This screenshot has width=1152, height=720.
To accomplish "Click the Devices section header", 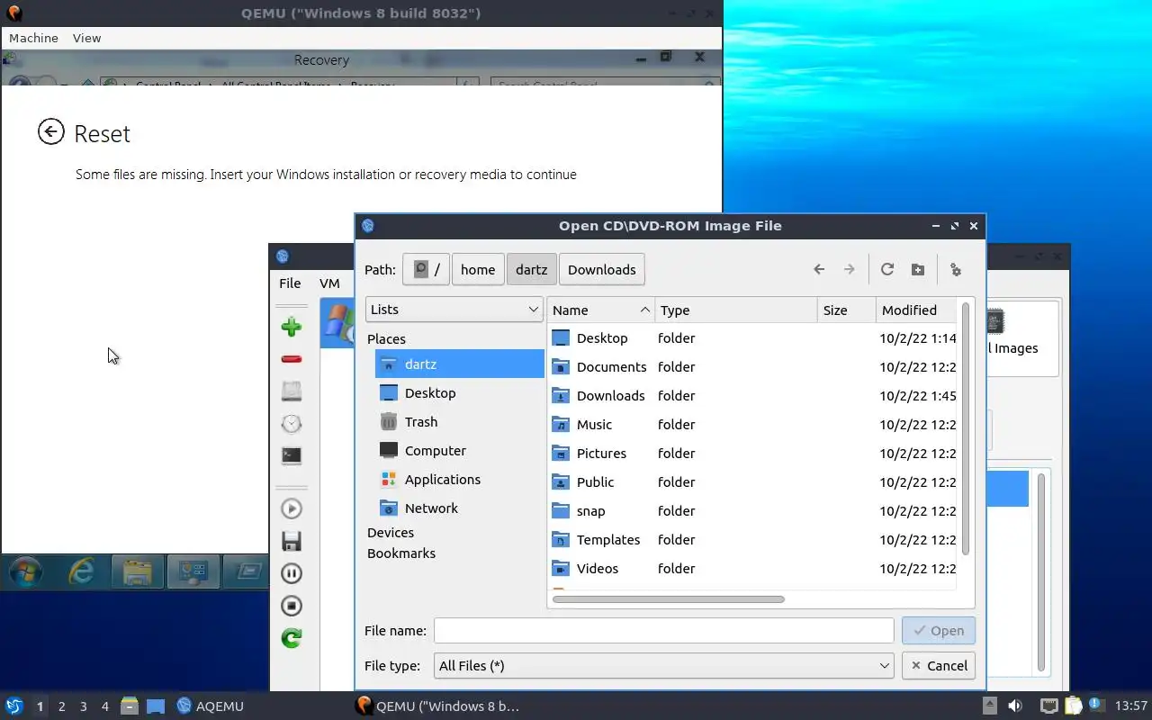I will [x=391, y=532].
